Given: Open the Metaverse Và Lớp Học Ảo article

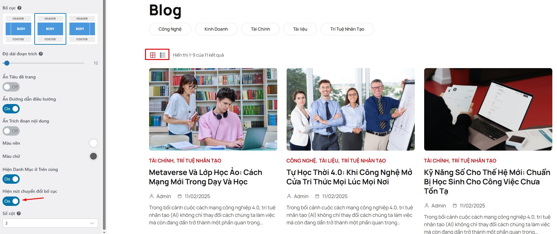Looking at the screenshot, I should pyautogui.click(x=206, y=177).
